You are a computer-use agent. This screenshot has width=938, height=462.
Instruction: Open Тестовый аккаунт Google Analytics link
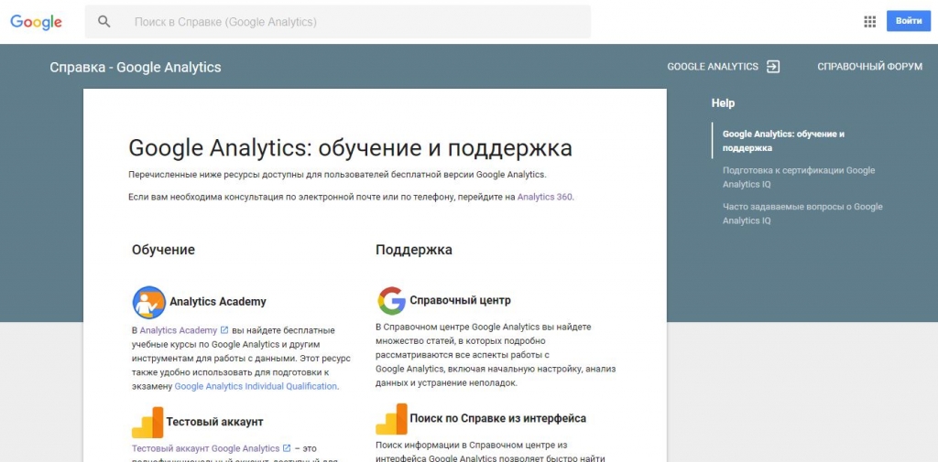coord(205,448)
